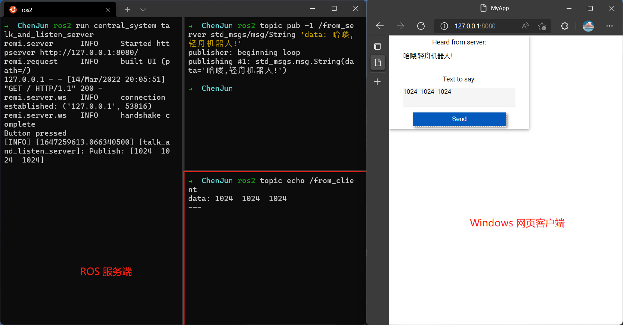Add page to favorites star icon

(542, 26)
